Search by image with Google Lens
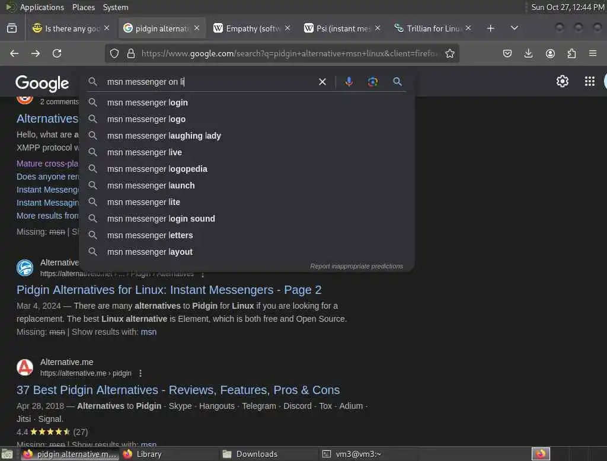 (372, 82)
